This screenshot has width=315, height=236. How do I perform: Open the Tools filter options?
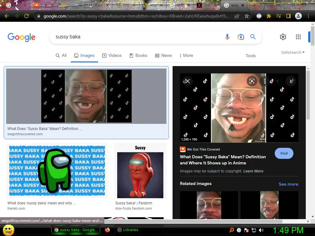pyautogui.click(x=250, y=56)
